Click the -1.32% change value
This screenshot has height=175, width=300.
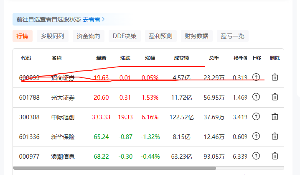(150, 137)
